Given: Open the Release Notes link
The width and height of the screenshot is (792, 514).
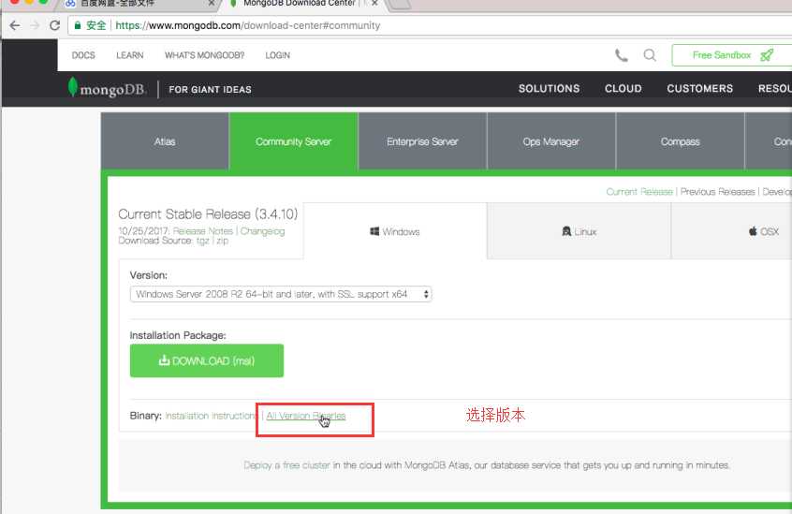Looking at the screenshot, I should click(x=203, y=230).
